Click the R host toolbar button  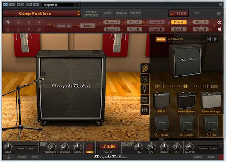coord(19,4)
